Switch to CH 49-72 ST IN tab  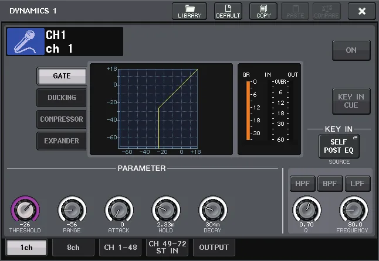point(167,248)
